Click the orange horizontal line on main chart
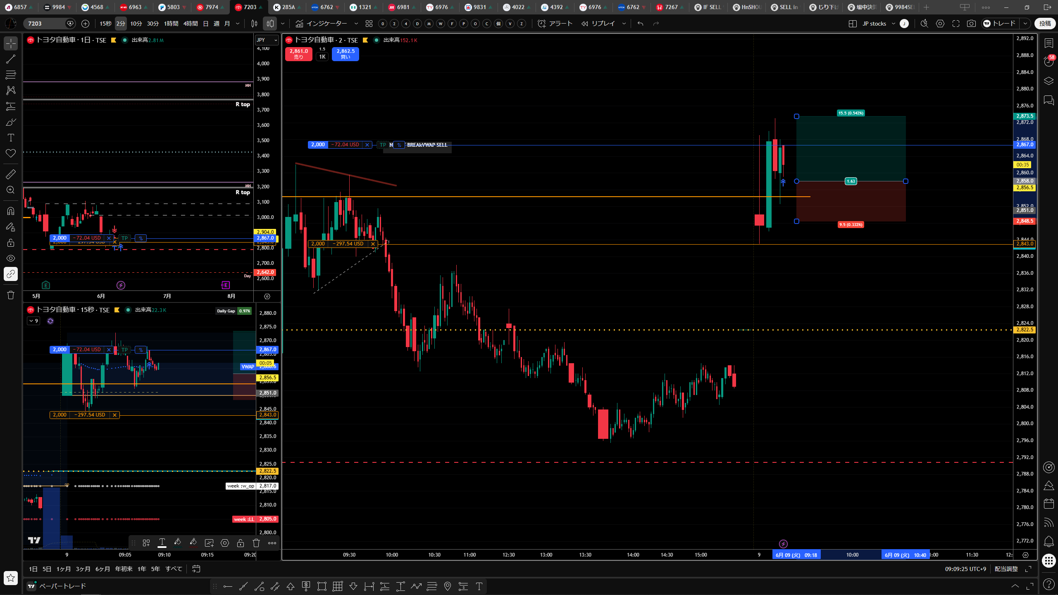The image size is (1058, 595). click(537, 197)
